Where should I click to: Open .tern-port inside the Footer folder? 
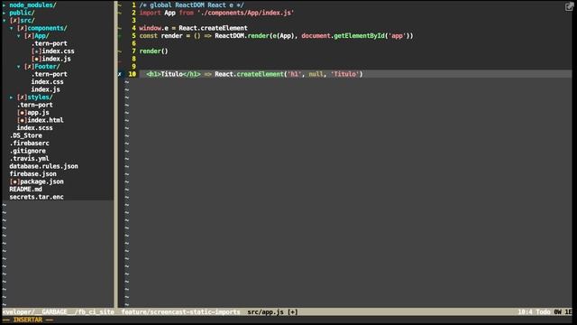[x=49, y=74]
